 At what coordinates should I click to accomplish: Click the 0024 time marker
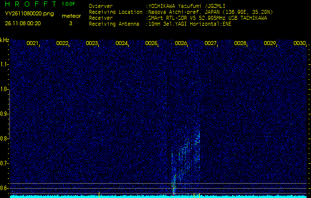[x=122, y=43]
